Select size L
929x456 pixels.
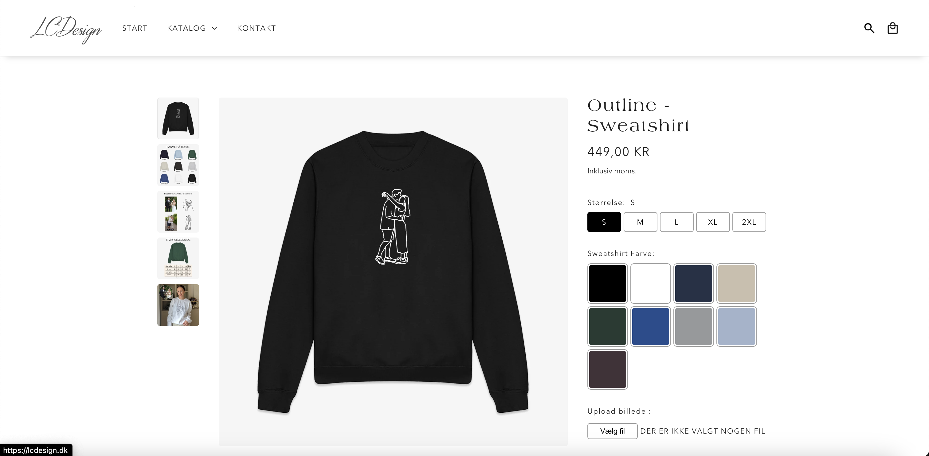coord(676,222)
